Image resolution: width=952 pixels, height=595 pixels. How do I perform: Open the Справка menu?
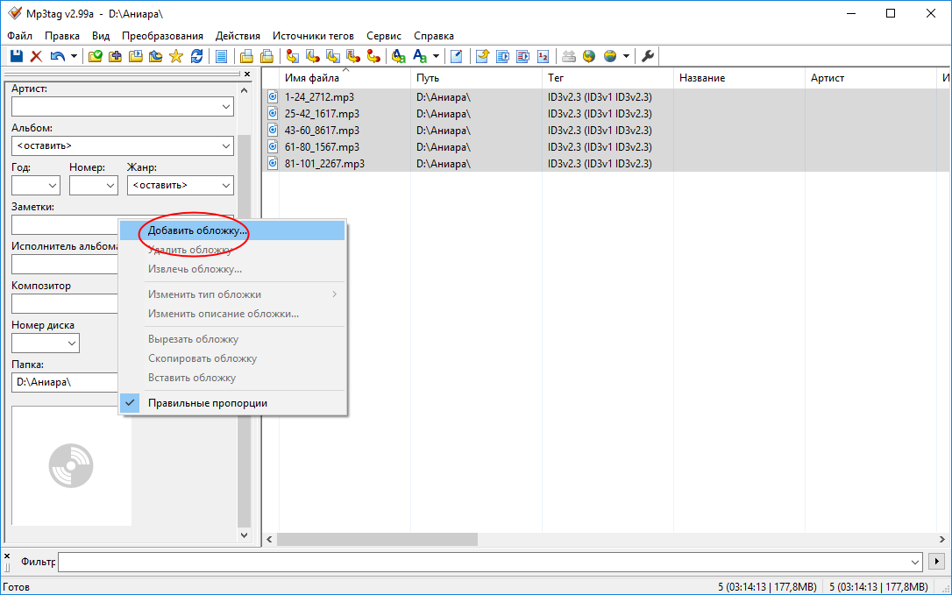click(x=434, y=36)
